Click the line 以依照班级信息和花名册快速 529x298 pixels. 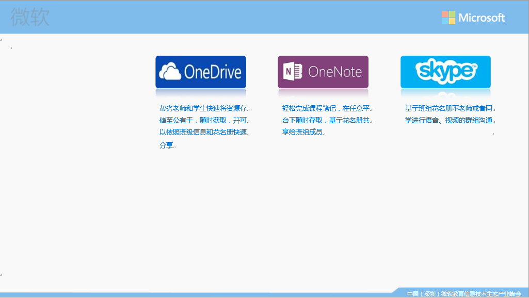click(203, 132)
